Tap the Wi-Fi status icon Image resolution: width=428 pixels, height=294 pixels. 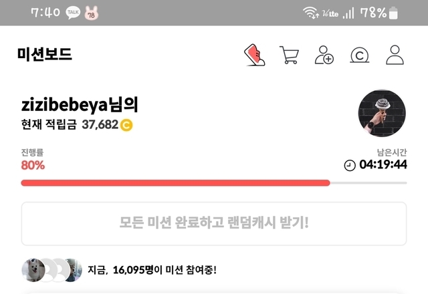coord(310,12)
